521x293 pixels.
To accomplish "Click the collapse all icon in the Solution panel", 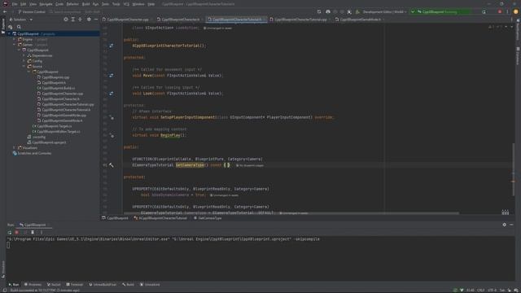I will point(80,20).
